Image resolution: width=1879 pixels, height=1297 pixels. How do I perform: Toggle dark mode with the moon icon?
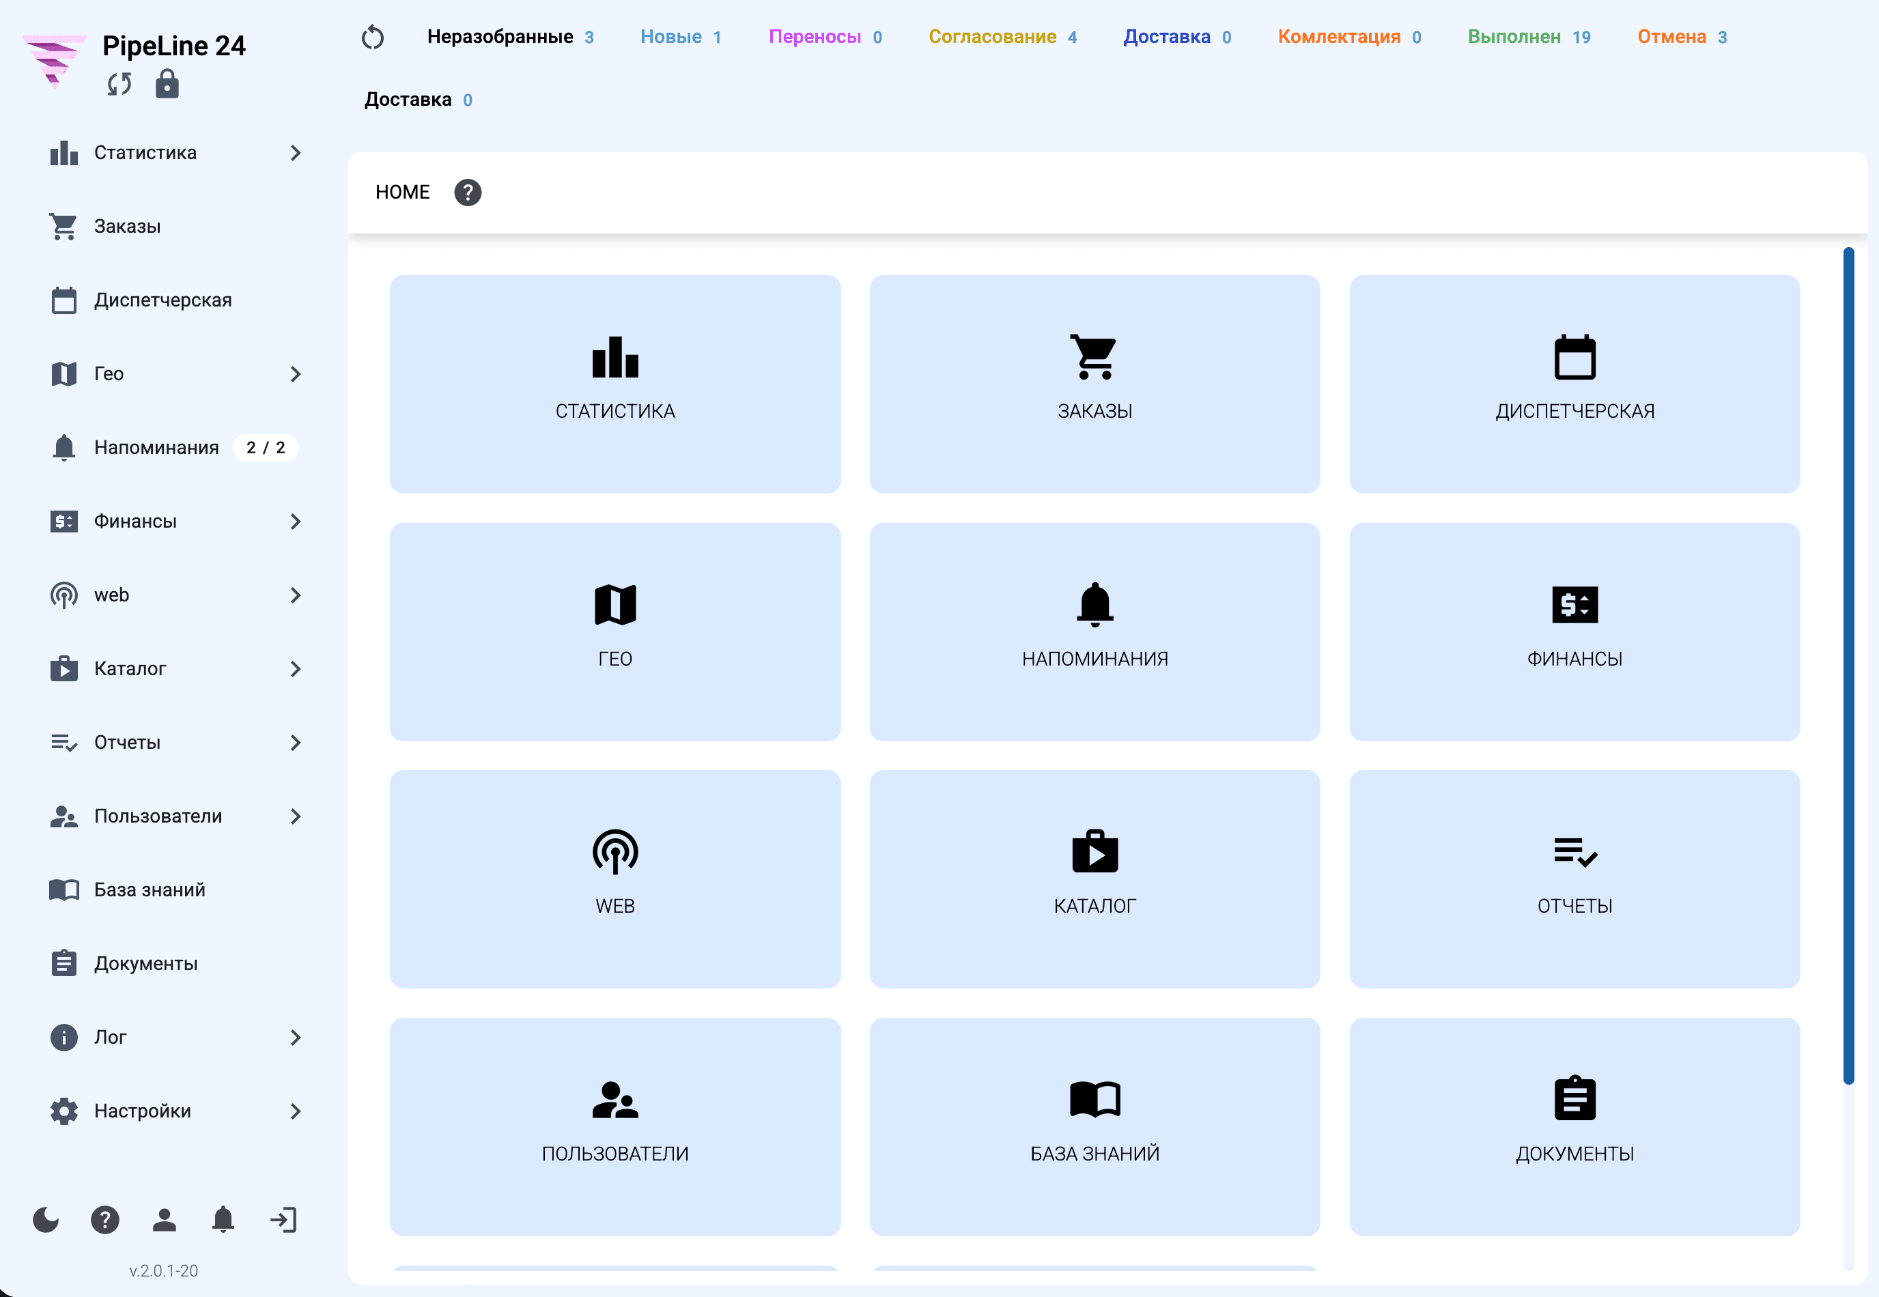[46, 1220]
